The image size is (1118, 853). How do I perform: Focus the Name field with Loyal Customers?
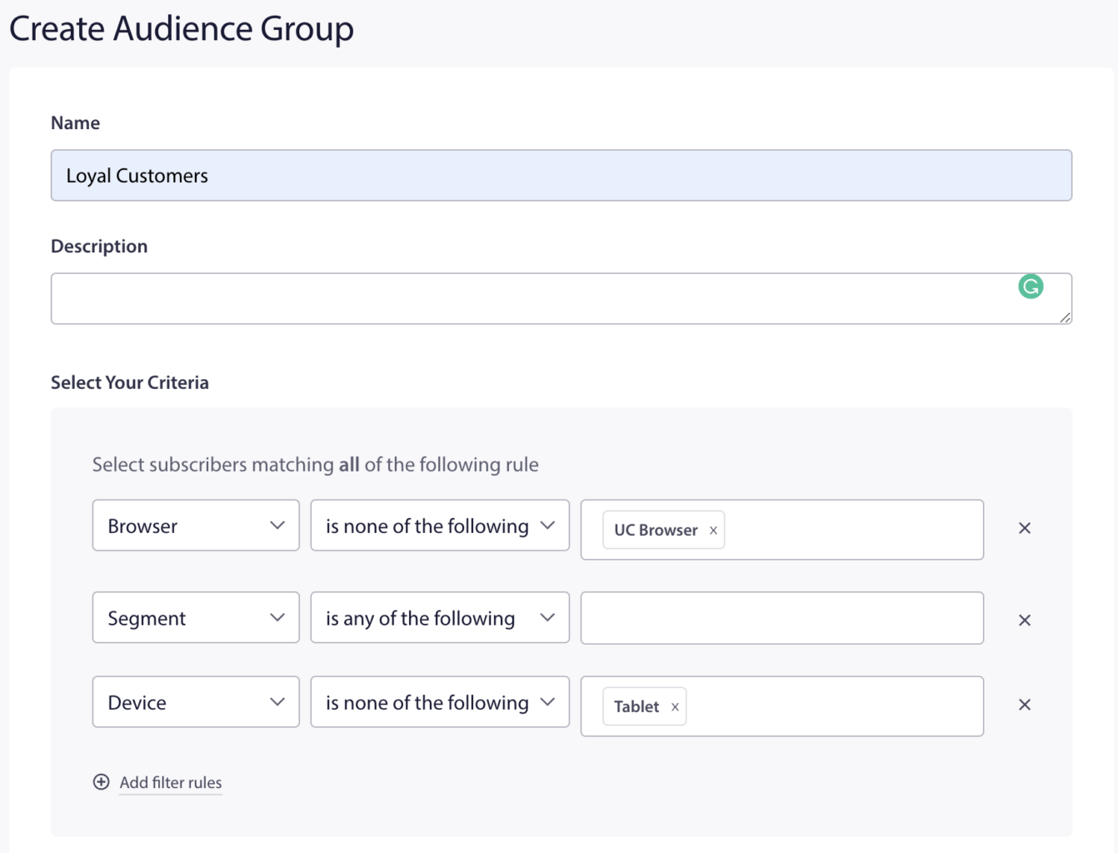(x=561, y=176)
